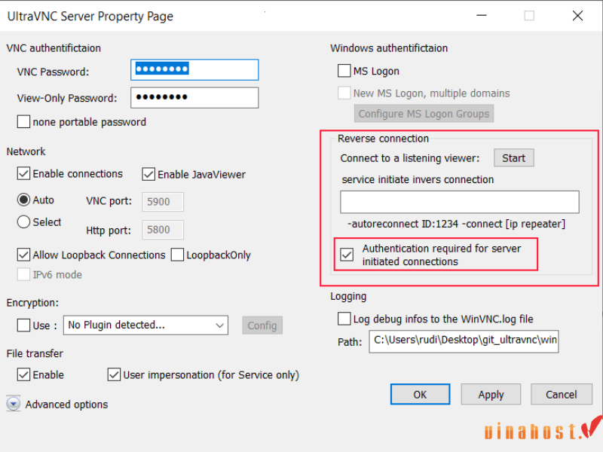Select the Auto port radio button
Viewport: 603px width, 452px height.
[23, 200]
